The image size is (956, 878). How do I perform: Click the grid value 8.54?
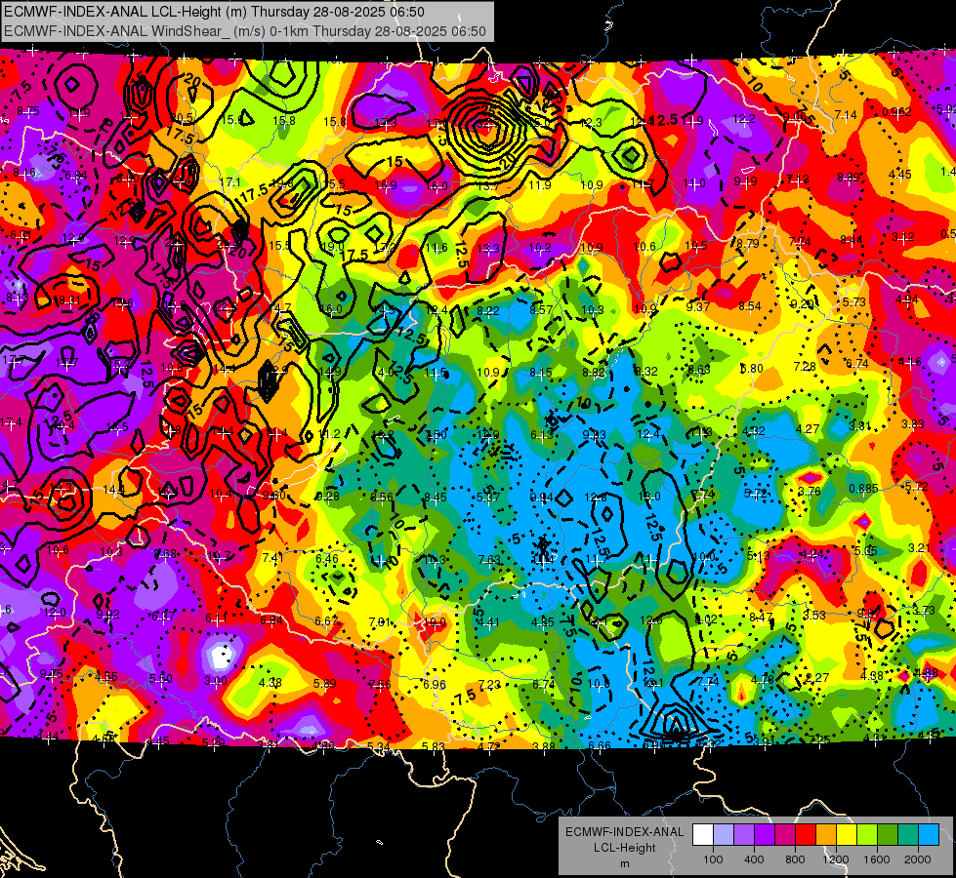pos(750,306)
